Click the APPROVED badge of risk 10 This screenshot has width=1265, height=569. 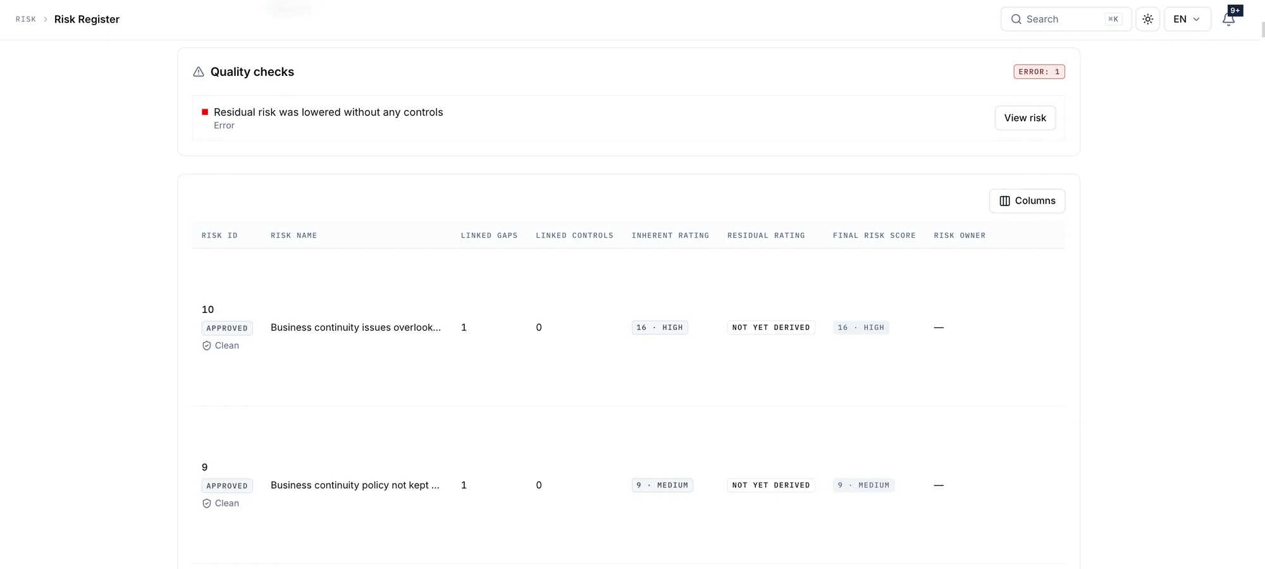point(227,328)
